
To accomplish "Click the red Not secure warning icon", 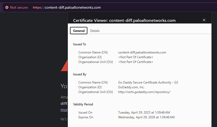I will (7, 7).
